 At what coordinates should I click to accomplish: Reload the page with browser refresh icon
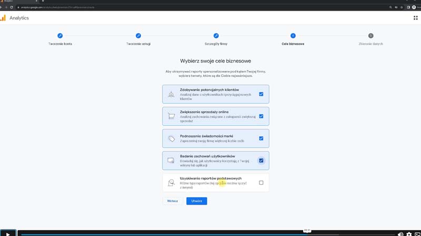(x=12, y=7)
